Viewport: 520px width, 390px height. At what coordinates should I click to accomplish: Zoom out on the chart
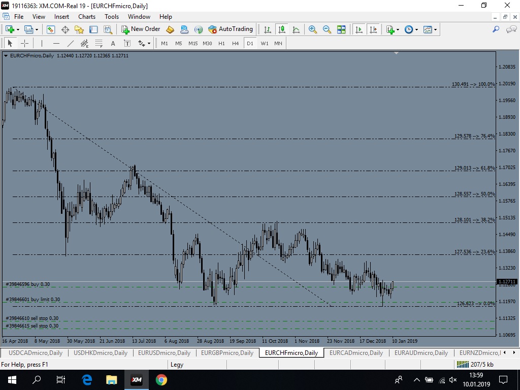click(x=327, y=29)
